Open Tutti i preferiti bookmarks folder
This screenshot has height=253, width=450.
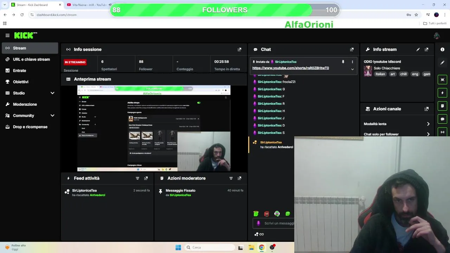(435, 24)
